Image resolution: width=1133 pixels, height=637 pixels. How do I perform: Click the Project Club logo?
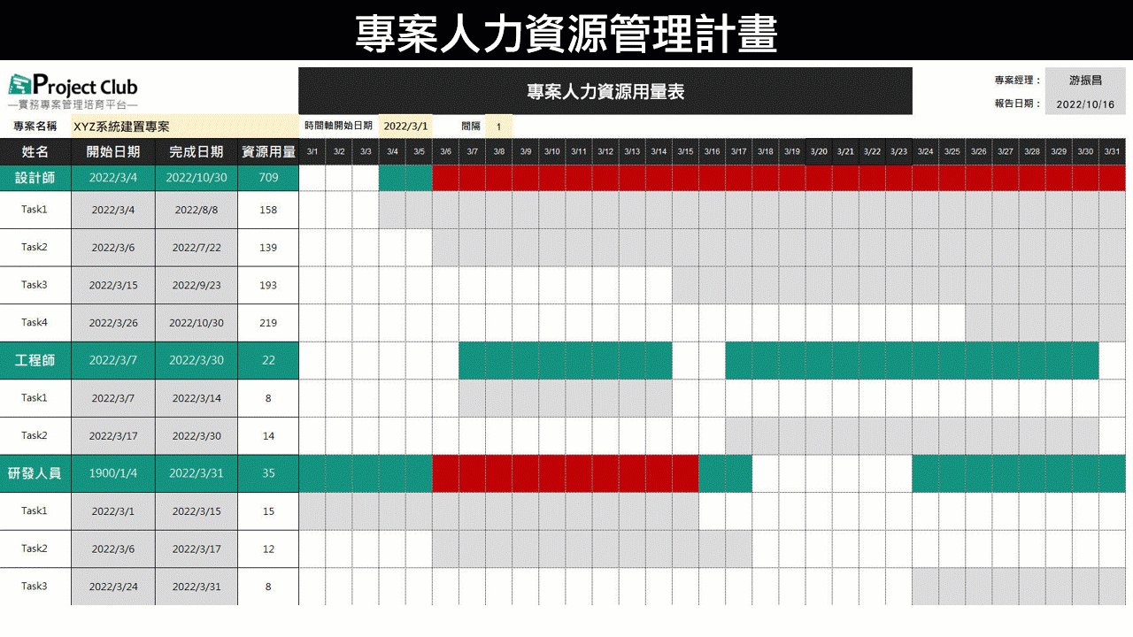[73, 91]
